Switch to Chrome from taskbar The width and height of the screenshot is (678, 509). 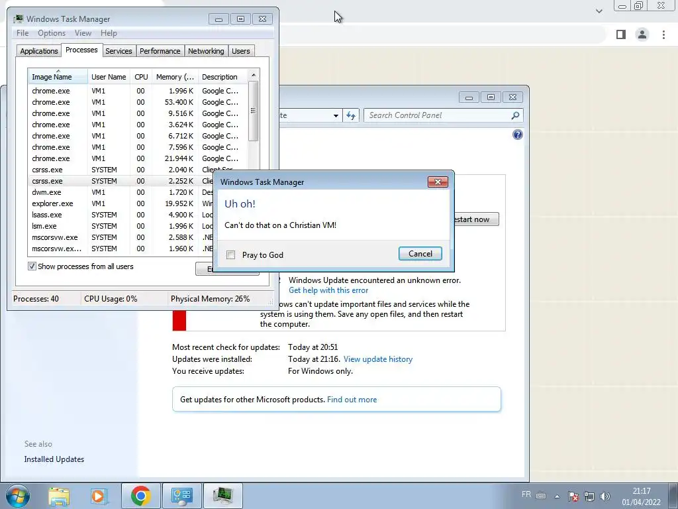(x=140, y=496)
